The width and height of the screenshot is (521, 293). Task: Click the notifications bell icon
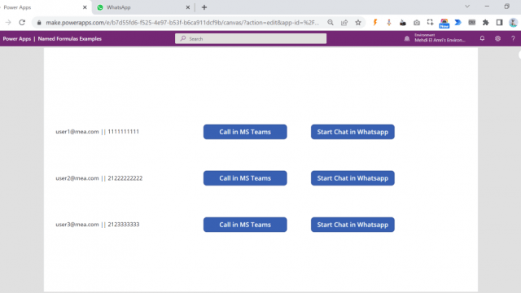[x=482, y=38]
